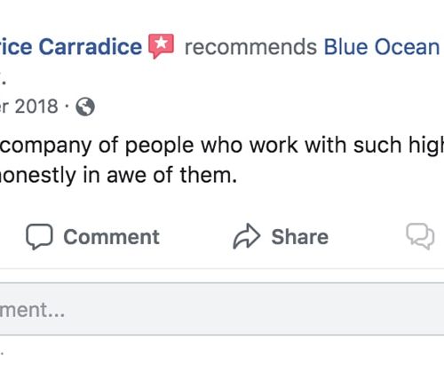Click the word "recommends" in the header

250,47
